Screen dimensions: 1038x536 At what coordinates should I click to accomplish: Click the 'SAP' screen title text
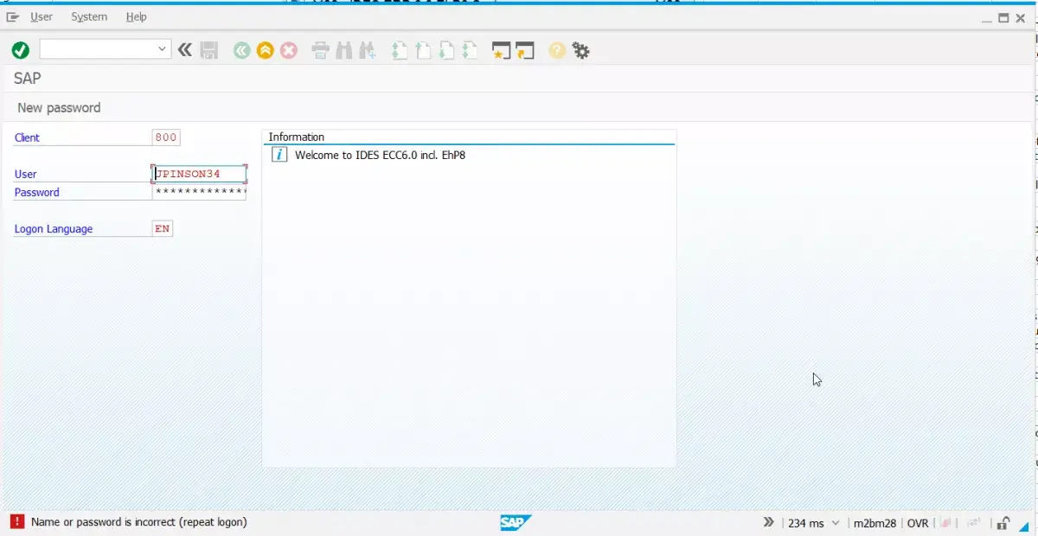(x=28, y=78)
